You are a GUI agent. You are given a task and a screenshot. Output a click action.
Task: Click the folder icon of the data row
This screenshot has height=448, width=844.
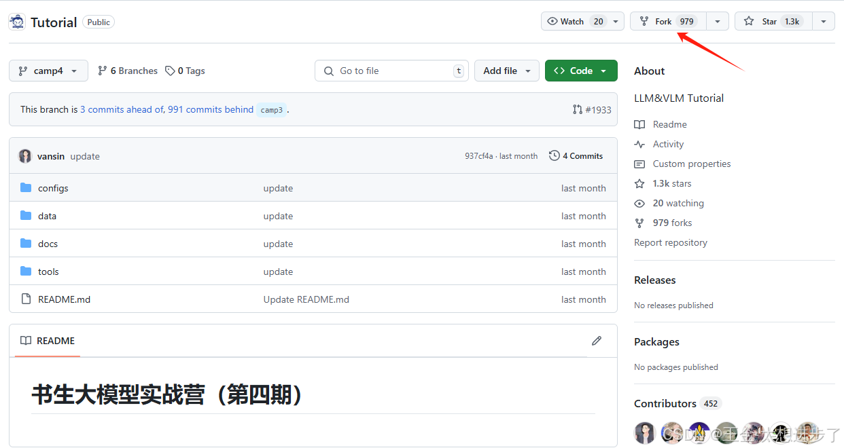(26, 215)
